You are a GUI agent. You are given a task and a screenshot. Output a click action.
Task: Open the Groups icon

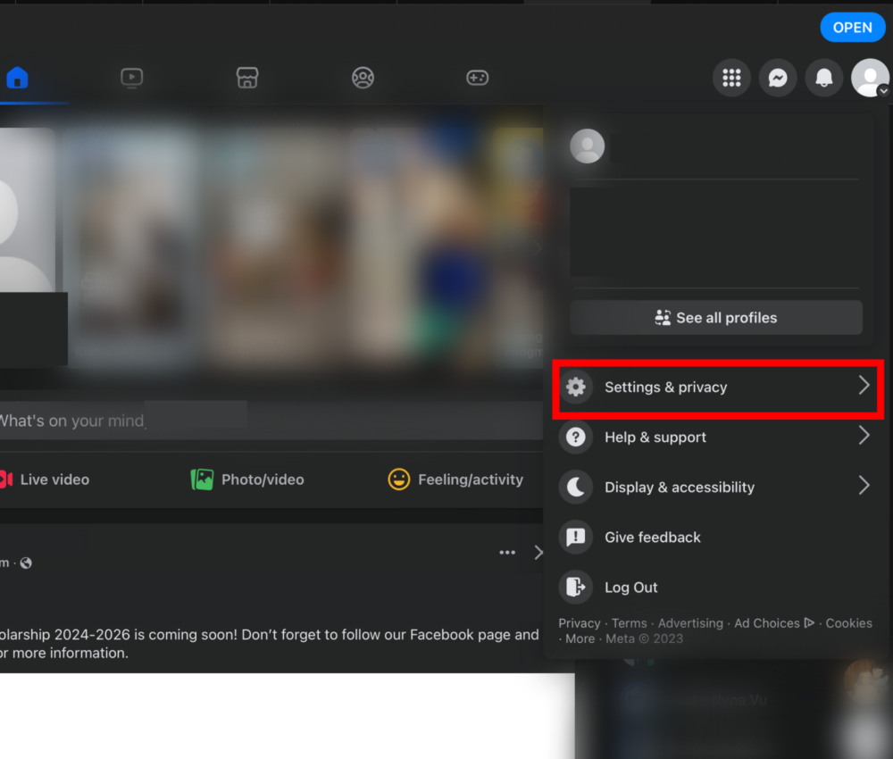(x=363, y=78)
